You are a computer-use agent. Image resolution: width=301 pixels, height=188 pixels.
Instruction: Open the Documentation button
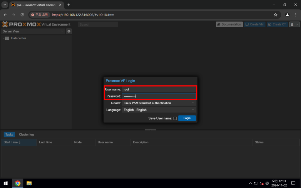click(x=229, y=24)
